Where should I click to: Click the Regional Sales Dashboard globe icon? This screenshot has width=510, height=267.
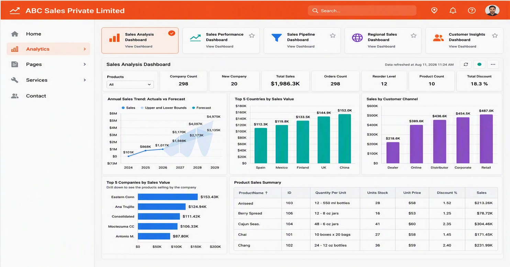(x=357, y=38)
